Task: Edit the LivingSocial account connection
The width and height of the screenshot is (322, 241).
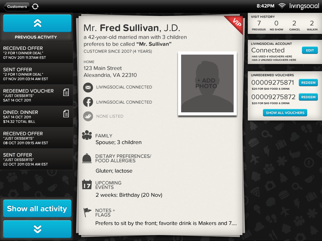Action: [x=310, y=50]
